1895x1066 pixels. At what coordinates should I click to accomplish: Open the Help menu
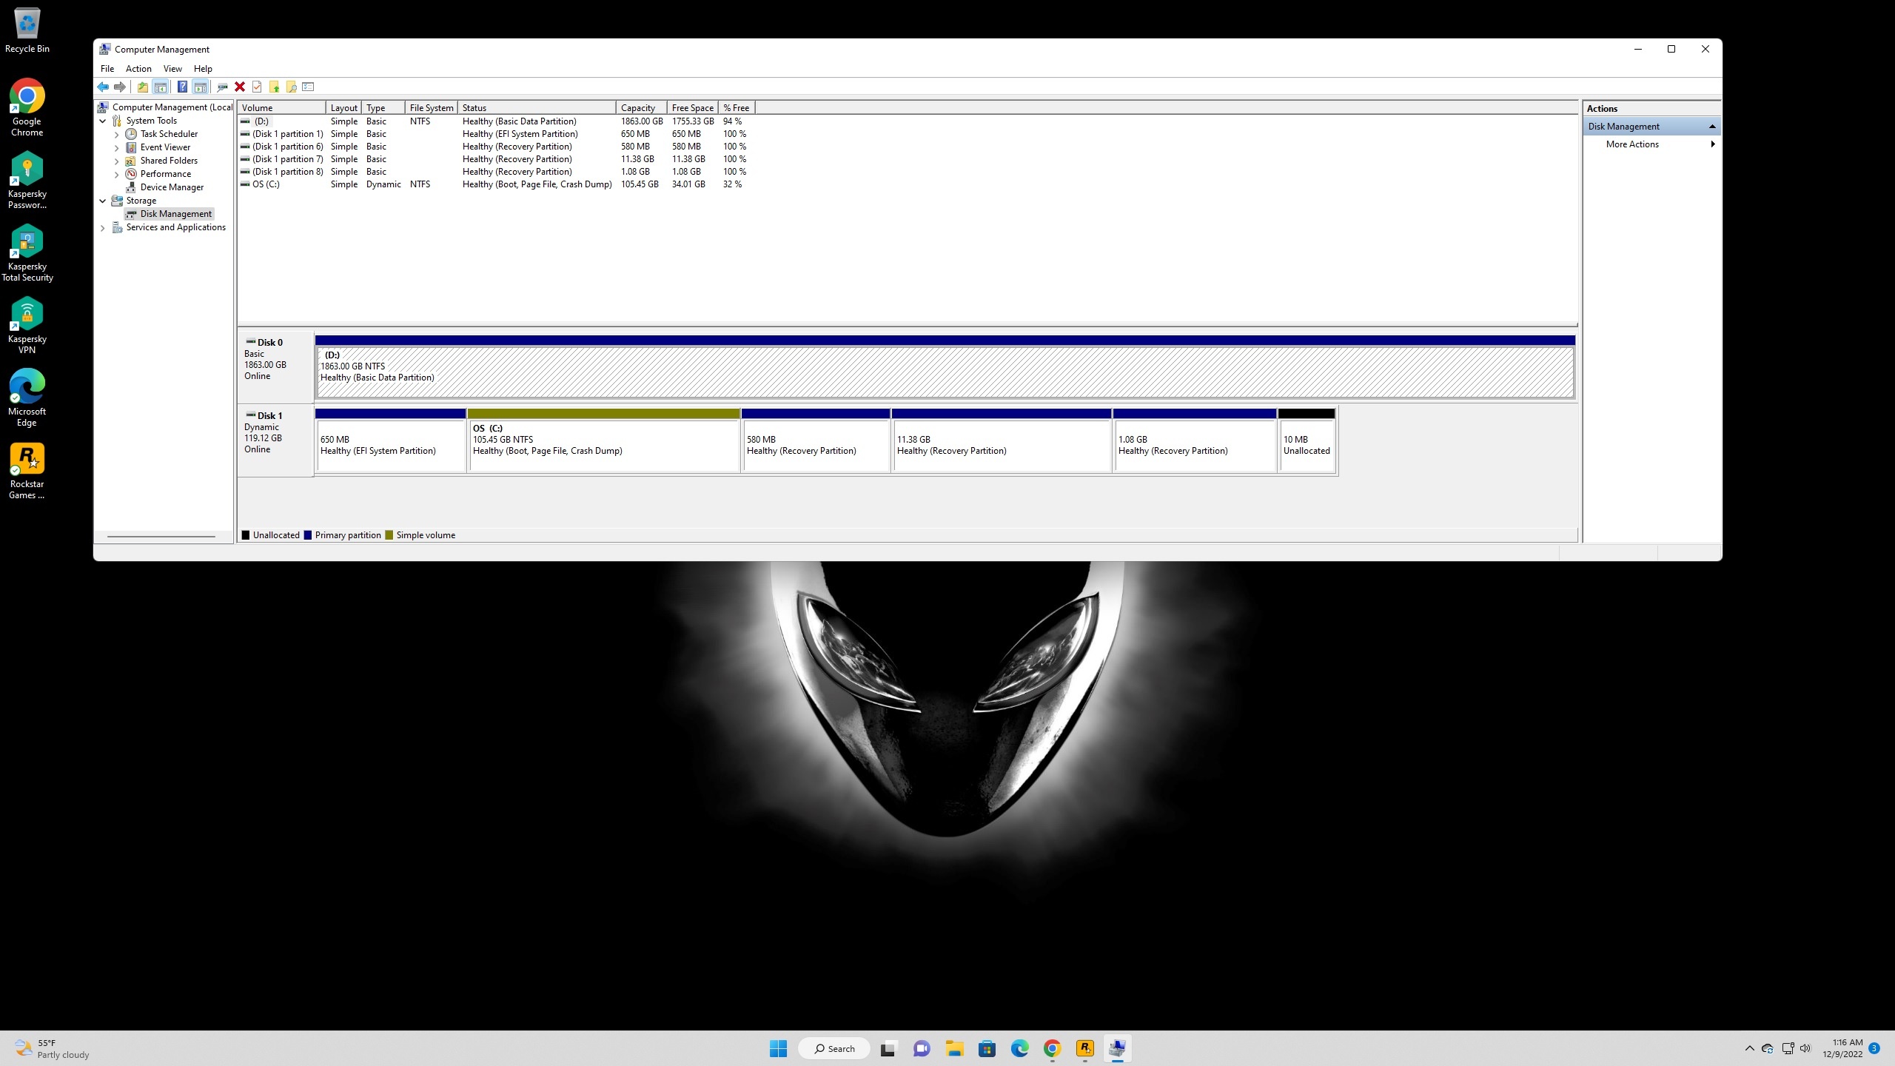point(203,69)
